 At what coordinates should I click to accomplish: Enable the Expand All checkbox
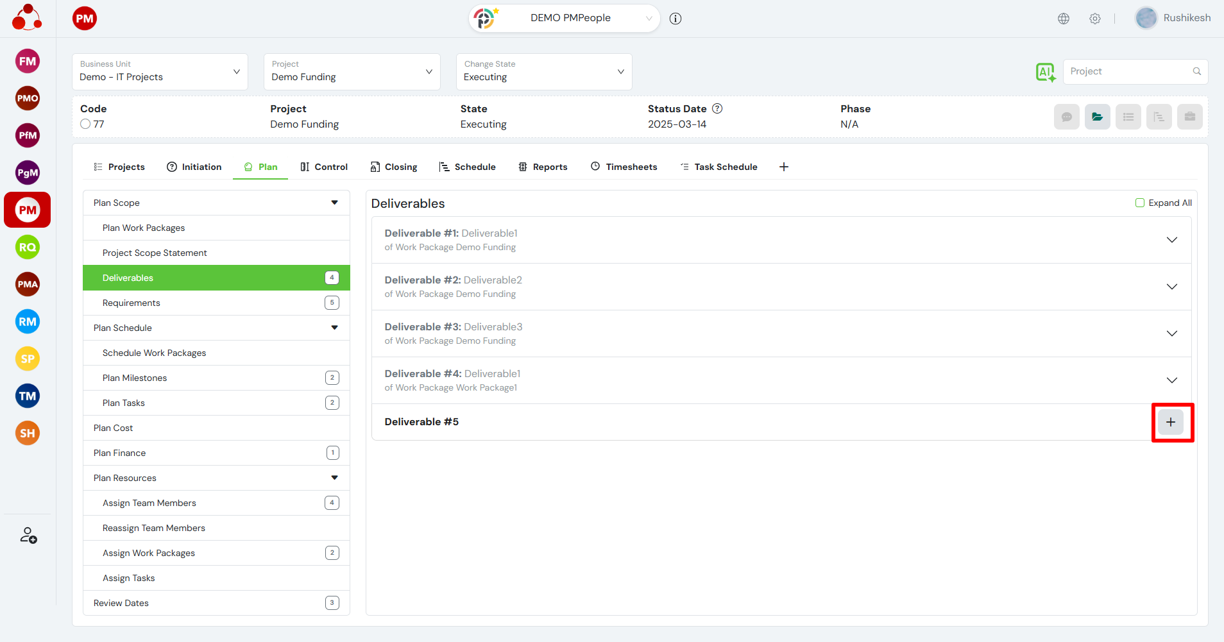[x=1140, y=203]
